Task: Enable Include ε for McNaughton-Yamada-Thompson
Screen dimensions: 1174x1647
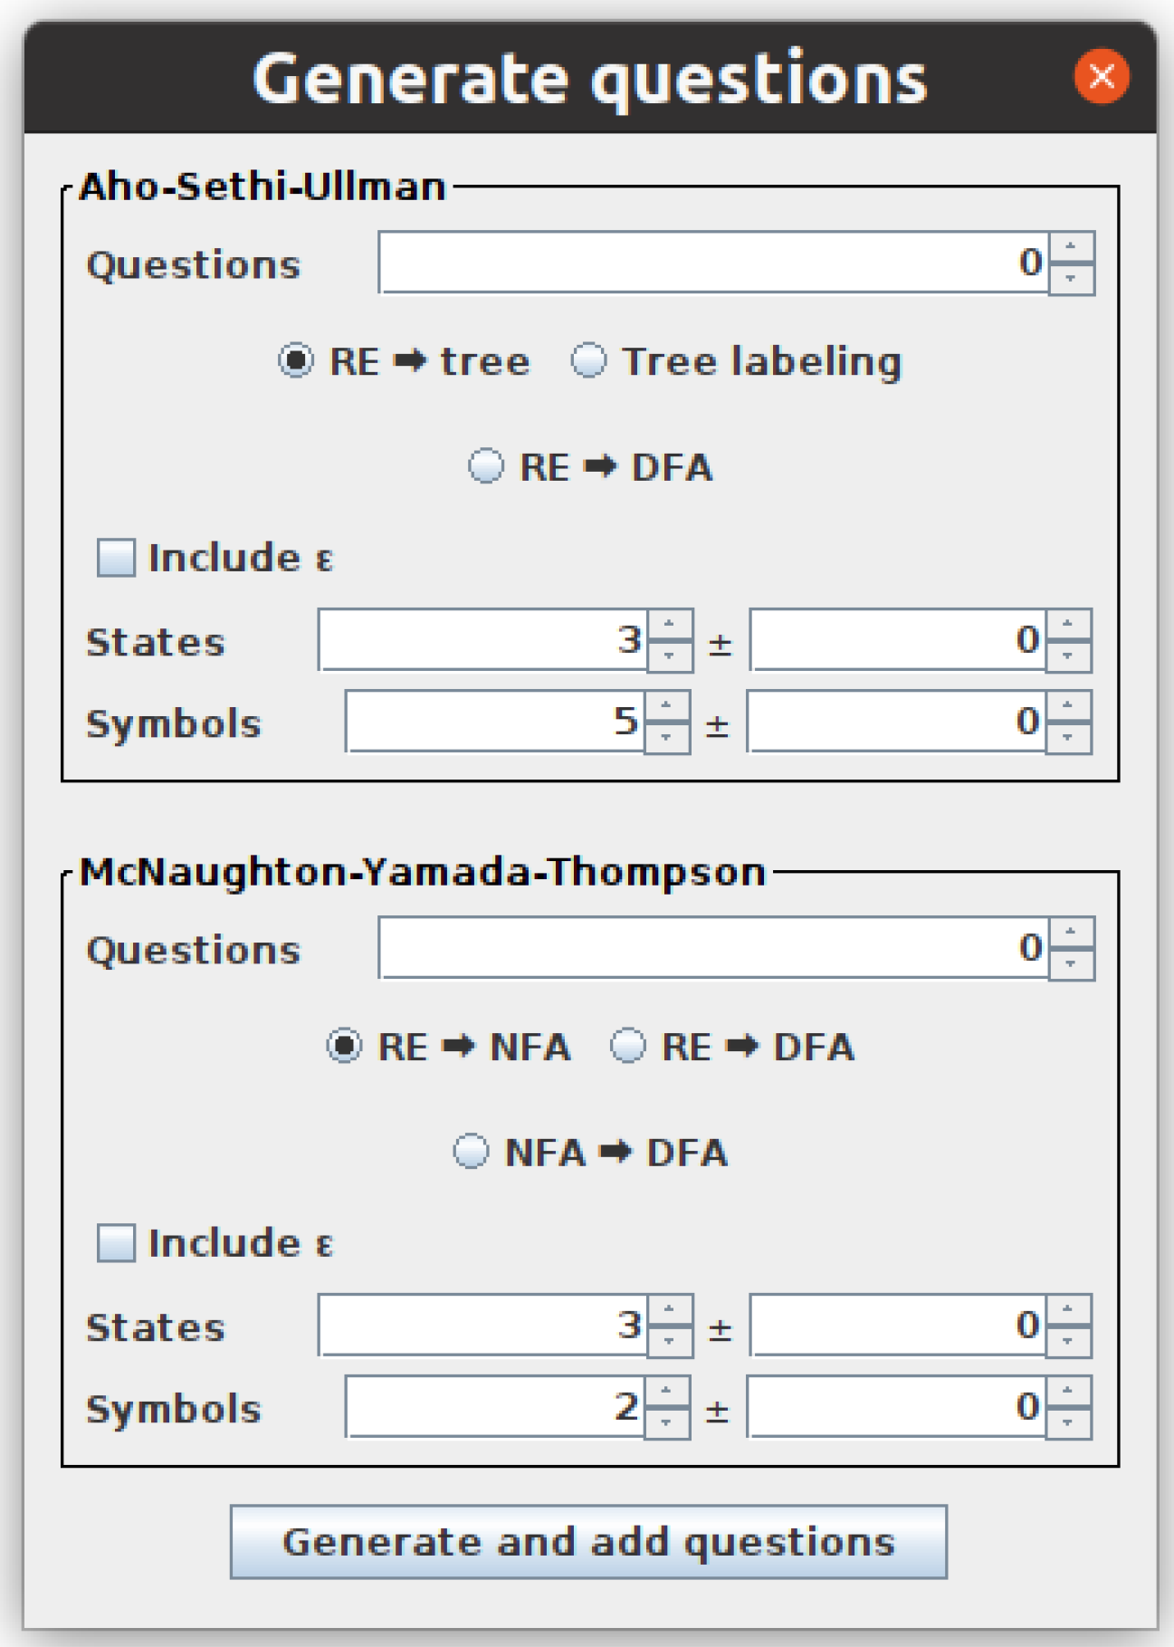Action: click(117, 1243)
